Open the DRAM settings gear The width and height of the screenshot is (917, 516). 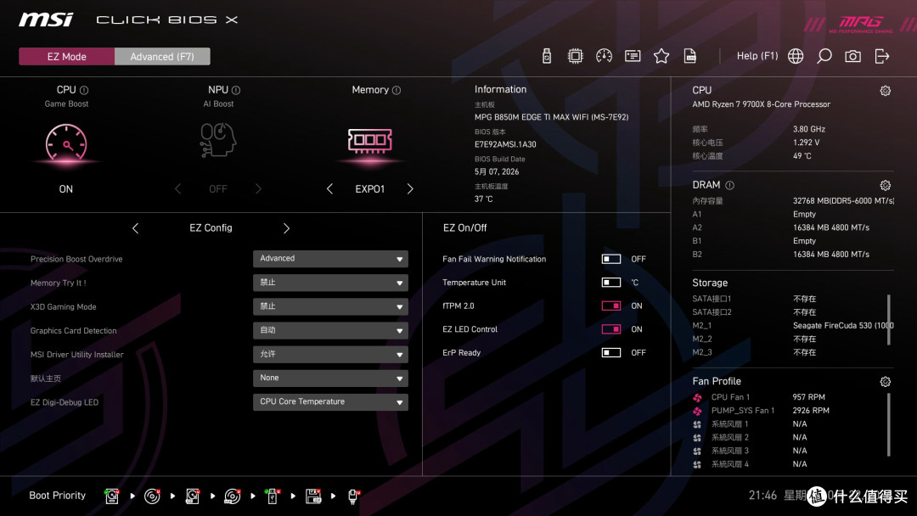(x=886, y=185)
